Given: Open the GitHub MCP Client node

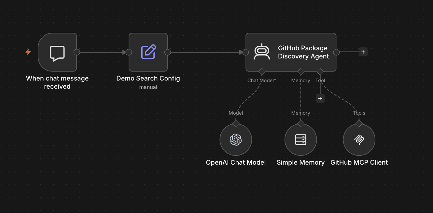Looking at the screenshot, I should (x=359, y=140).
